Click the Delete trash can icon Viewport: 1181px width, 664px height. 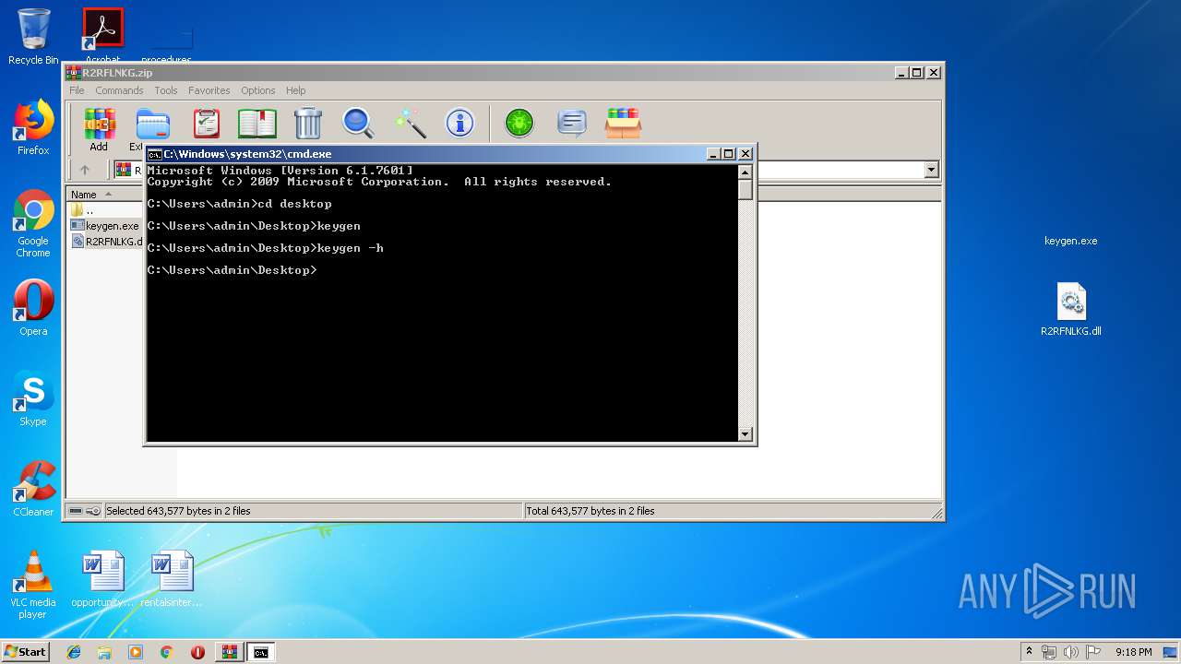click(x=308, y=123)
